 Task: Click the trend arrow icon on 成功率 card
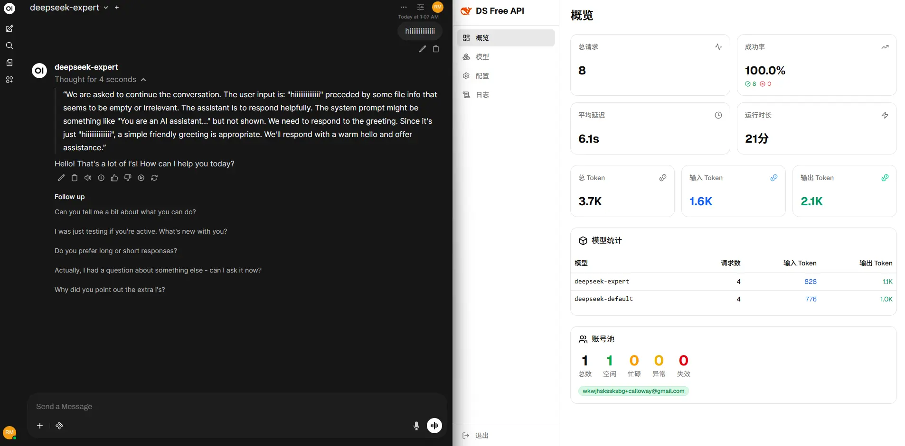click(x=885, y=47)
